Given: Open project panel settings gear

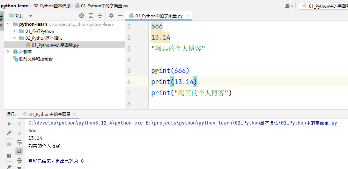Looking at the screenshot, I should [x=111, y=16].
